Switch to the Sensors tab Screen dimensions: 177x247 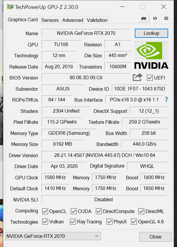point(50,20)
